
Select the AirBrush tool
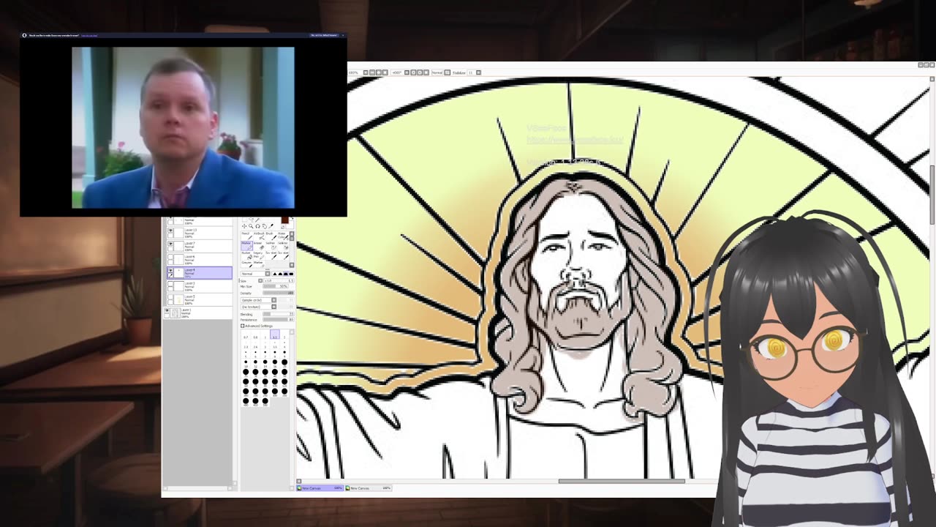point(259,236)
